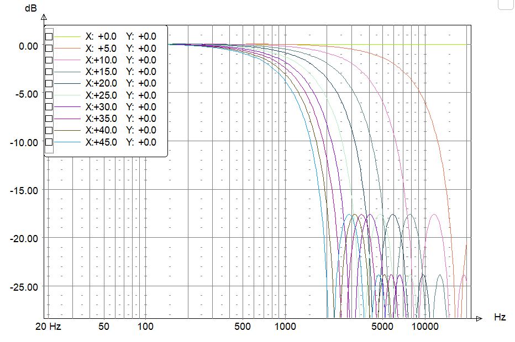Image resolution: width=515 pixels, height=342 pixels.
Task: Check the X:+10.0 legend checkbox
Action: click(x=49, y=60)
